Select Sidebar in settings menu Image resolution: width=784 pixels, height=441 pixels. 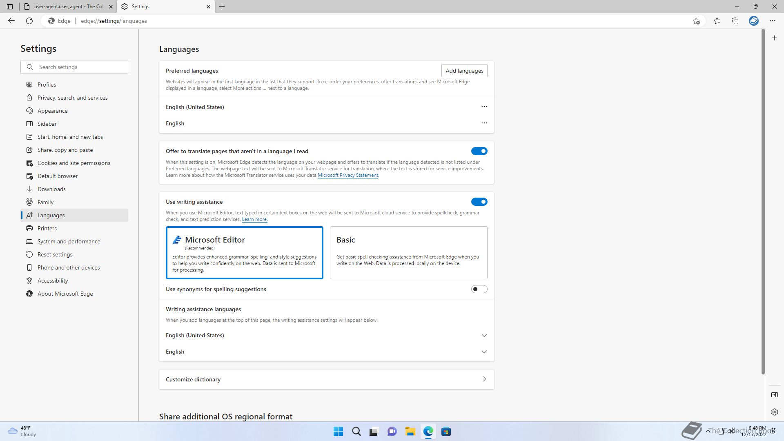coord(74,124)
